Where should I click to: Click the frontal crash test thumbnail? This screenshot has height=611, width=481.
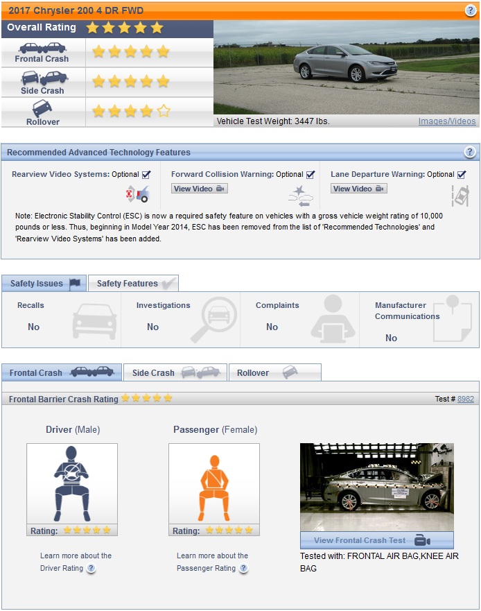(376, 488)
